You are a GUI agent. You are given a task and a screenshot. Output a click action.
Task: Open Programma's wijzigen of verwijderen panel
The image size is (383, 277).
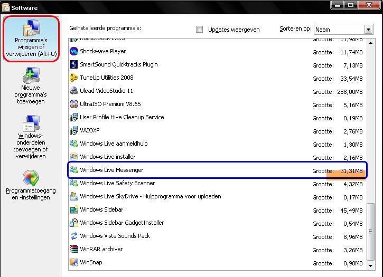coord(31,39)
